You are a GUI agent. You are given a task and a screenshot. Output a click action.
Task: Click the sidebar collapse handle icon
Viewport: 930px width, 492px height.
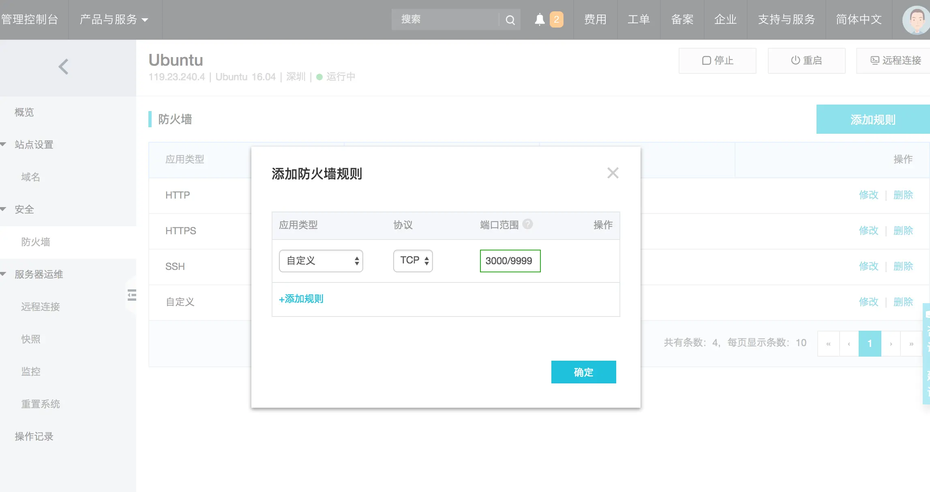132,295
